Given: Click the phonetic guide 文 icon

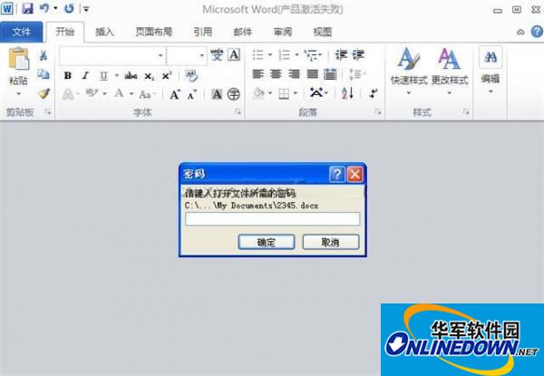Looking at the screenshot, I should 217,54.
